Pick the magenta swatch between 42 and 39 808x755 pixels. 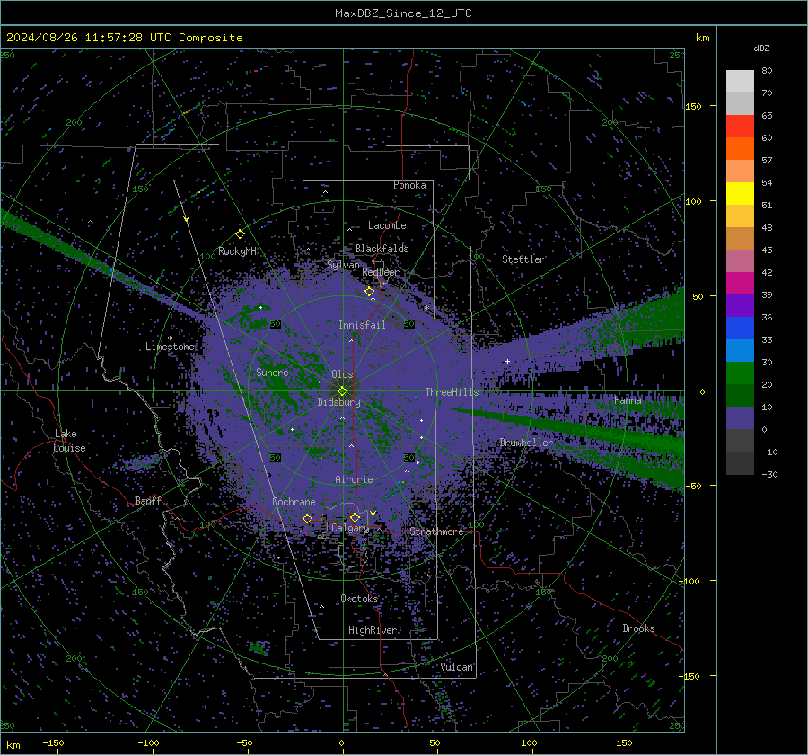(740, 284)
